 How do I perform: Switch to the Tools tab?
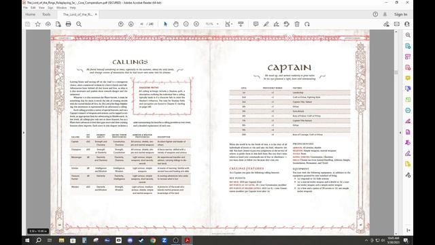46,14
